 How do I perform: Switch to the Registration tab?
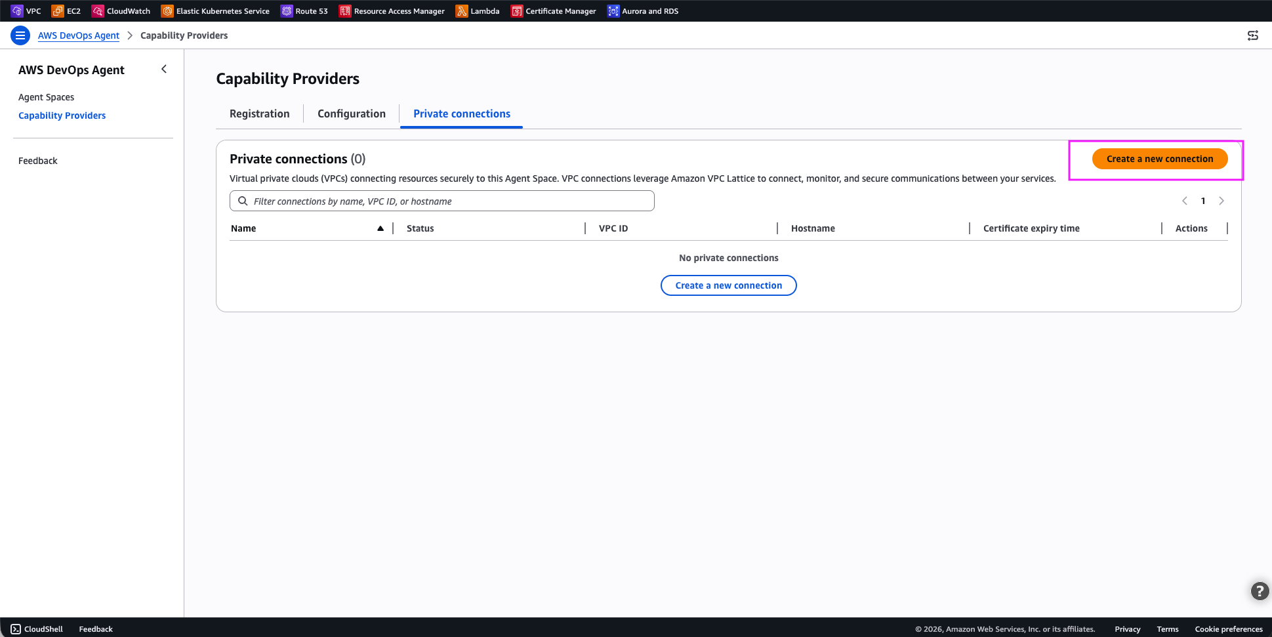click(260, 113)
